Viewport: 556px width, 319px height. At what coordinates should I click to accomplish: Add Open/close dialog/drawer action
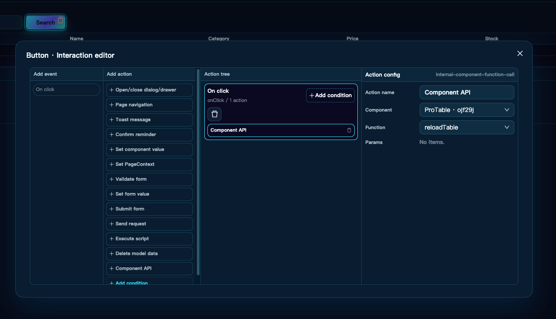click(x=150, y=90)
